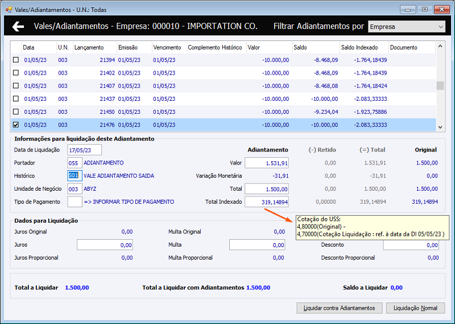455x324 pixels.
Task: Click the Unidade de Negócio code field
Action: click(x=75, y=189)
